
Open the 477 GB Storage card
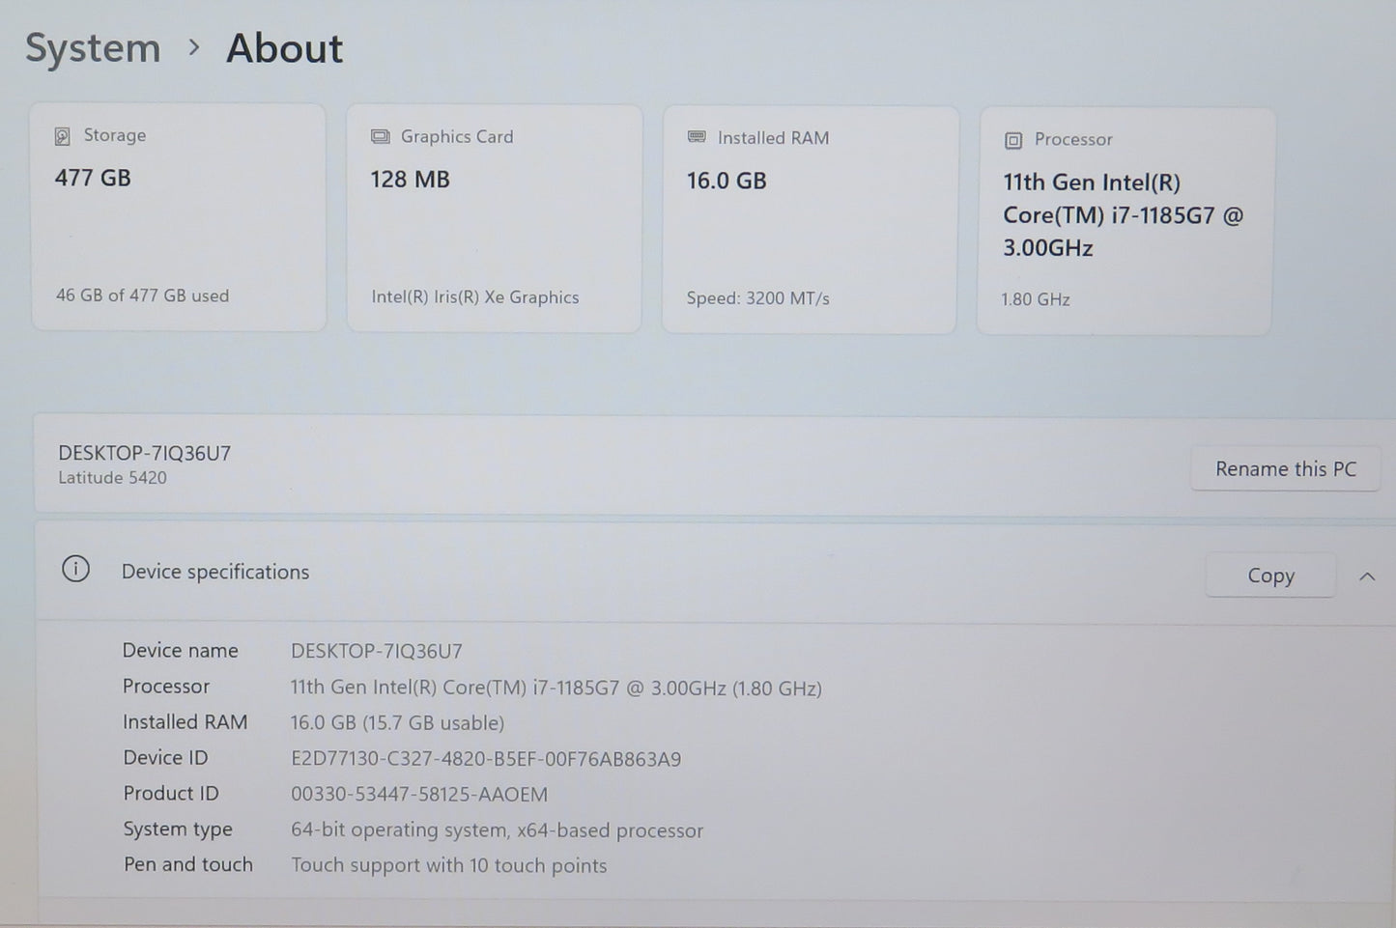[179, 217]
